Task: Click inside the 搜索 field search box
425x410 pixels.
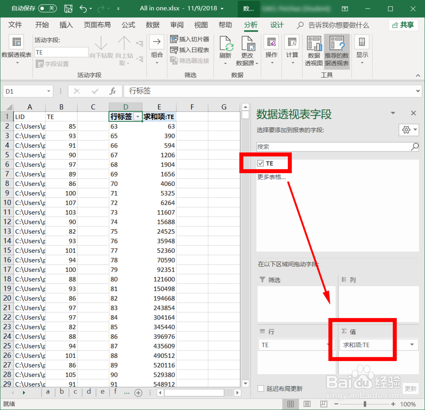Action: 336,147
